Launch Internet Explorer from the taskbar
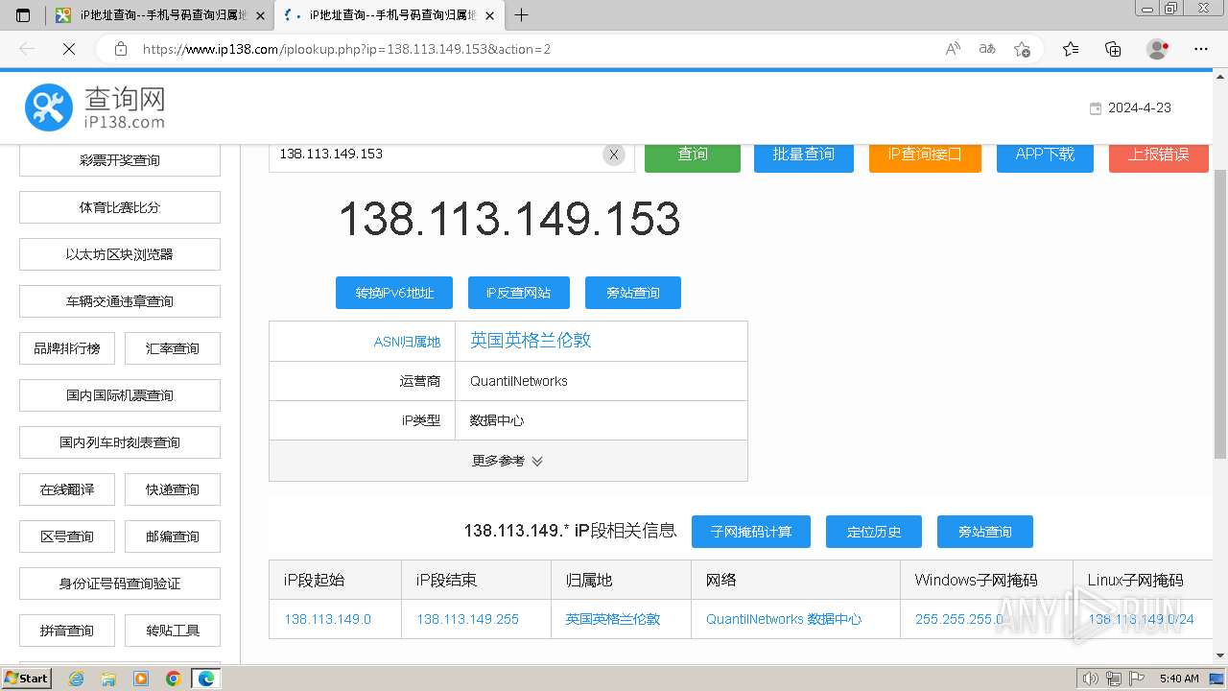 [x=76, y=679]
